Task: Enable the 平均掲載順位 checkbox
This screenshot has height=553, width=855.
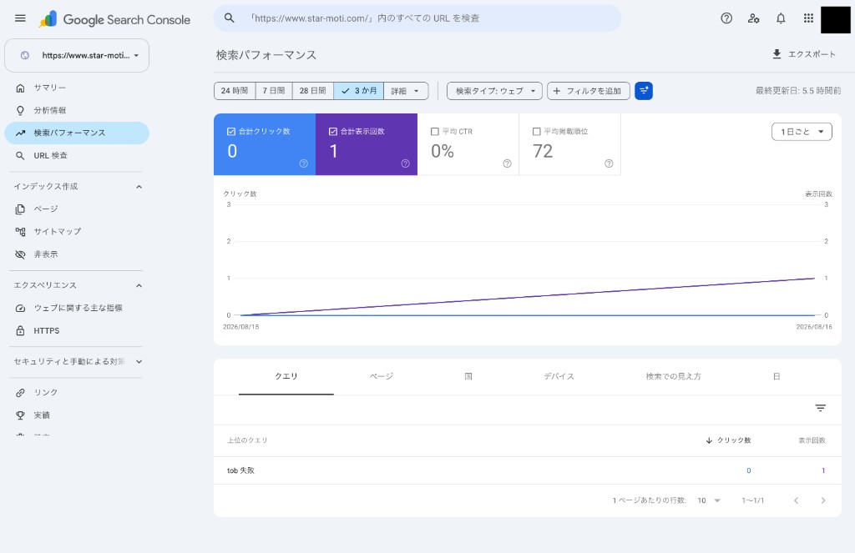Action: point(537,131)
